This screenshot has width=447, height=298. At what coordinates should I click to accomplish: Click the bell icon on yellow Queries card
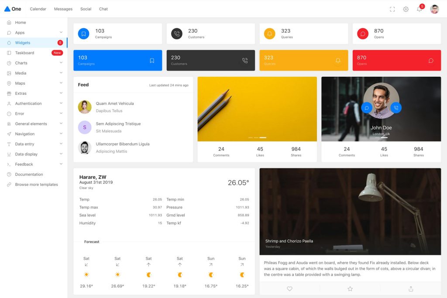click(x=338, y=61)
